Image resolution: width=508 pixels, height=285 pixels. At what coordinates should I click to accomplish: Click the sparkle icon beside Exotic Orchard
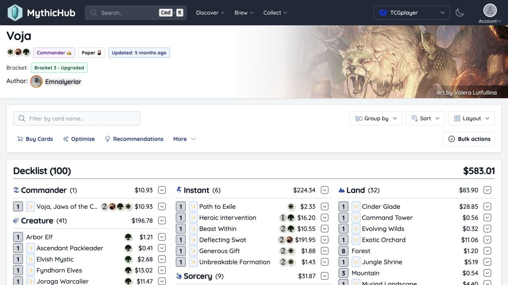(x=356, y=240)
